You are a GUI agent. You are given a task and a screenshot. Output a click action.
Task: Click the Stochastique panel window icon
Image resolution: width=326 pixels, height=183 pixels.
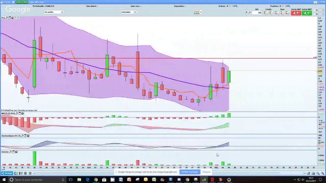click(25, 136)
